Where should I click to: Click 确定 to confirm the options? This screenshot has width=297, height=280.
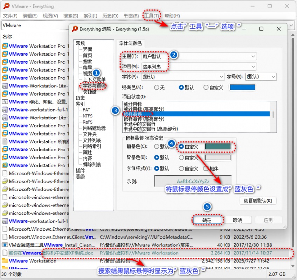[x=207, y=220]
